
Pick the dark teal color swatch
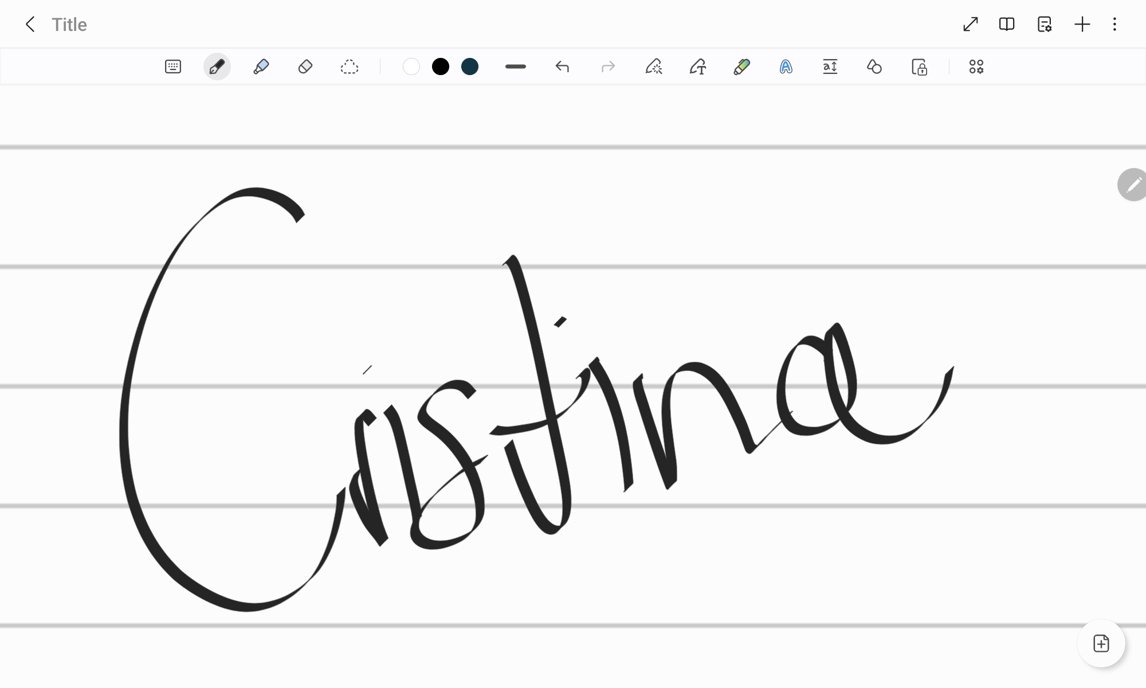coord(470,67)
